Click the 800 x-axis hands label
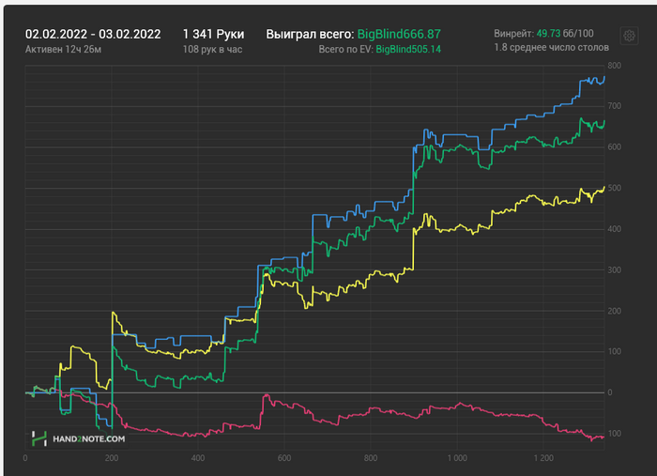The width and height of the screenshot is (657, 476). pyautogui.click(x=371, y=458)
